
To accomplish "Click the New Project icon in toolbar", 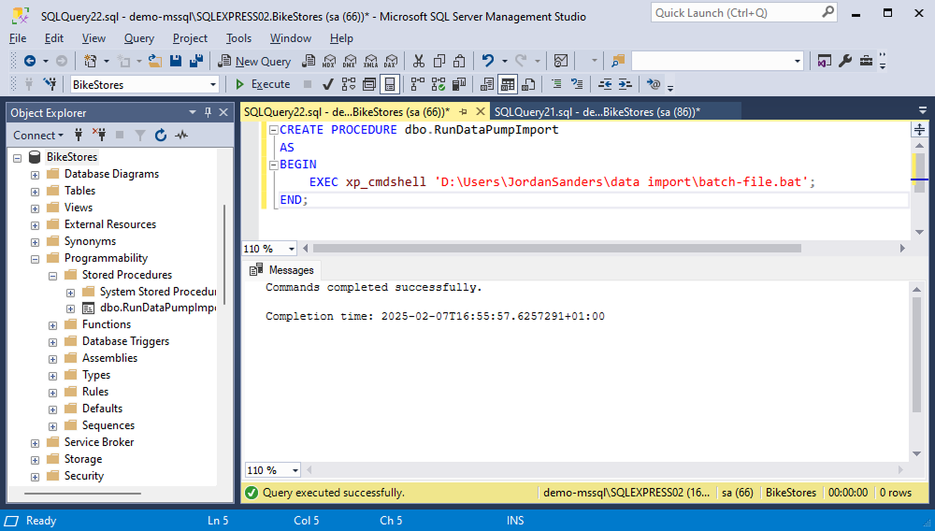I will tap(90, 61).
